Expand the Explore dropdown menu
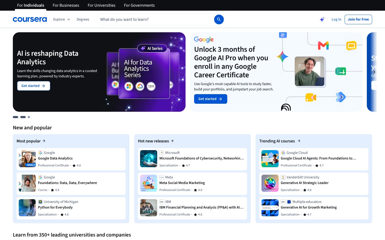Viewport: 385px width, 240px height. point(61,19)
